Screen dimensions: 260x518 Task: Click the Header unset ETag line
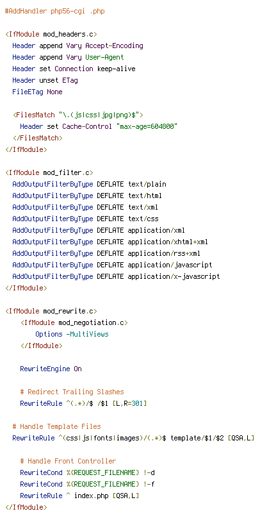coord(45,81)
